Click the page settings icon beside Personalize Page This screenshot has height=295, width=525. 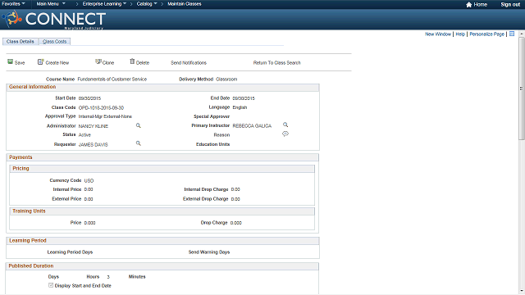click(x=512, y=34)
